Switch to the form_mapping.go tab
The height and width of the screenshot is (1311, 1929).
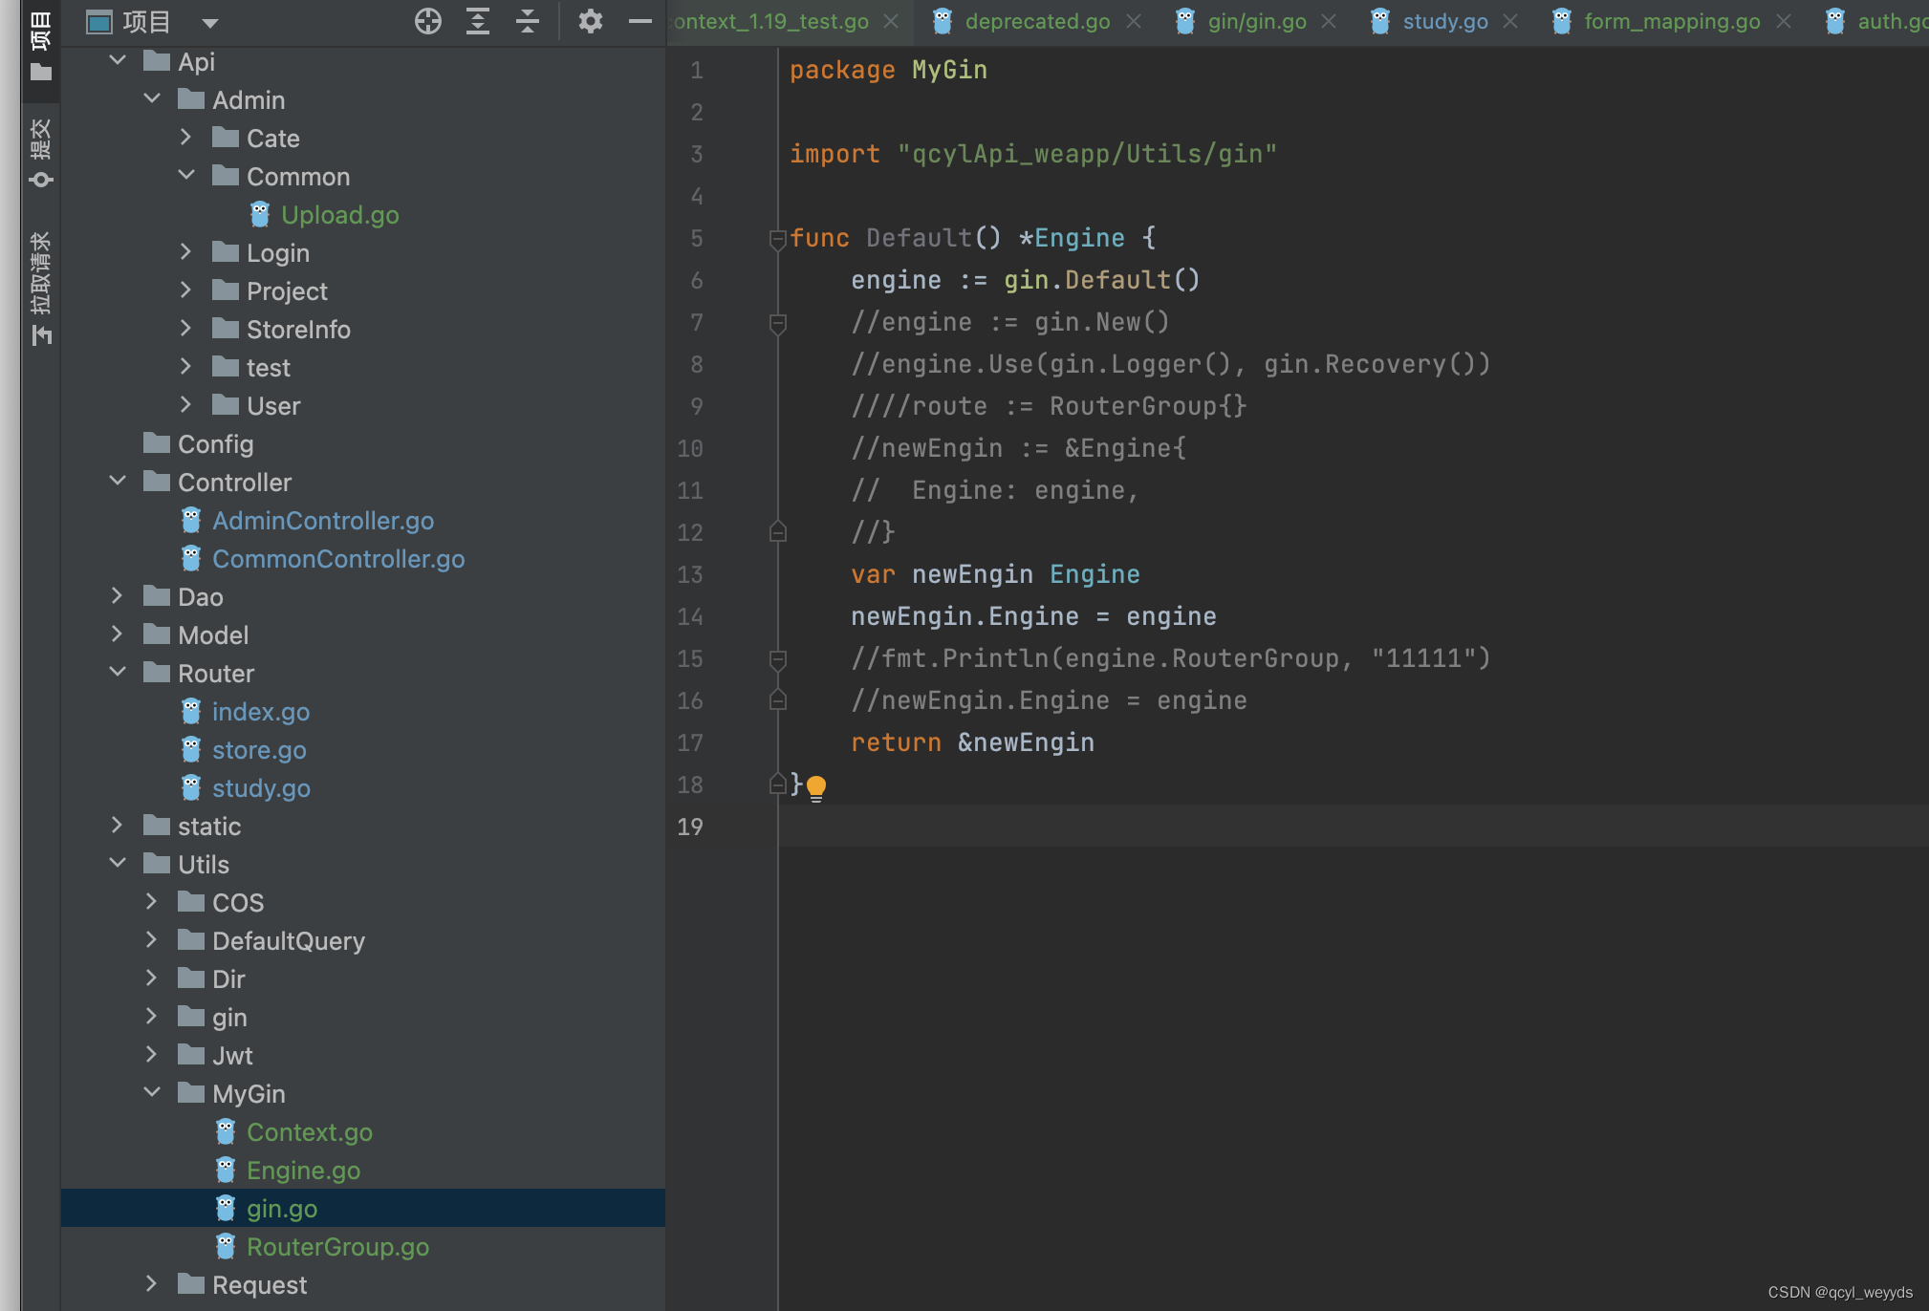pos(1671,21)
